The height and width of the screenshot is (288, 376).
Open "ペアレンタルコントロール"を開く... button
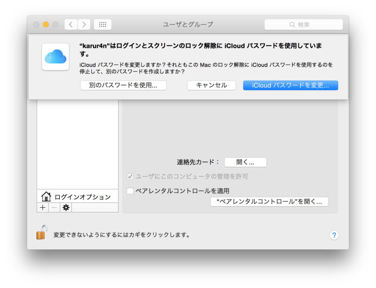(269, 202)
